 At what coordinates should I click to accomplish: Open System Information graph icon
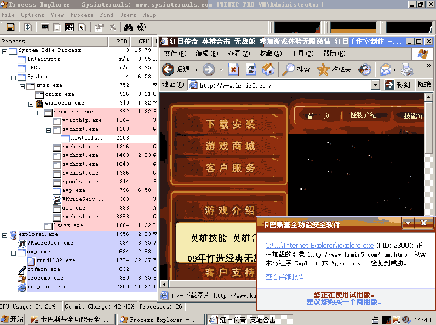(x=45, y=27)
